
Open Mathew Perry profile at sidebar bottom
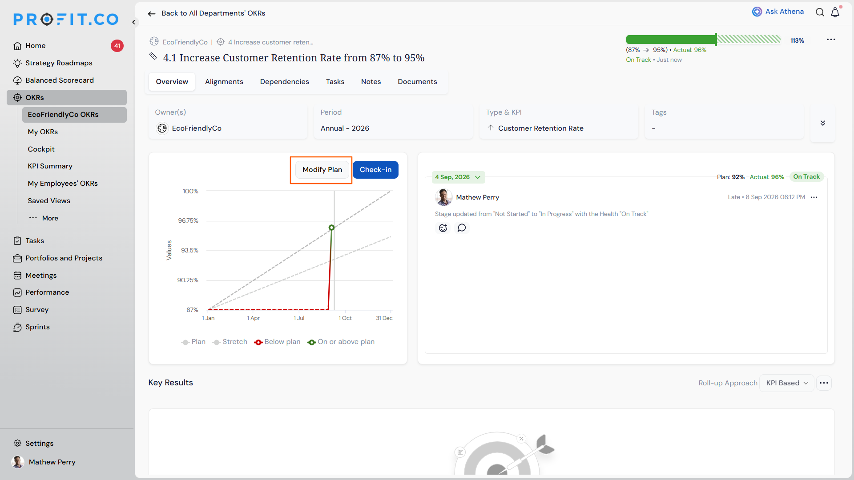point(44,462)
